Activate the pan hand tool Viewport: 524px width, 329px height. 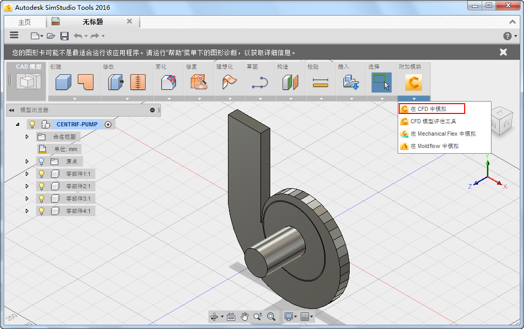(244, 316)
